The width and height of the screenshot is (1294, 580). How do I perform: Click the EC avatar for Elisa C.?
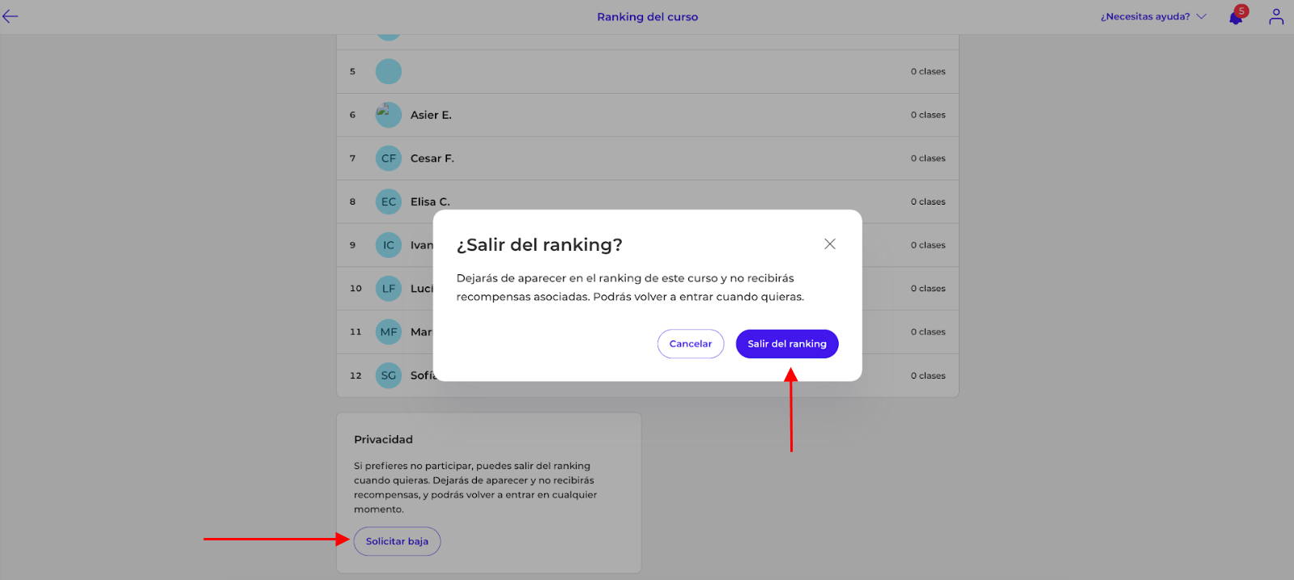click(x=389, y=201)
